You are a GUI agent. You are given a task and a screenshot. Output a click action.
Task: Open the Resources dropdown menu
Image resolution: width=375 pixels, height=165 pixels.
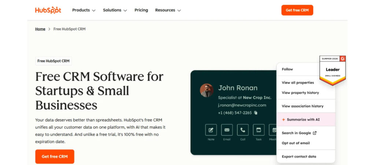pyautogui.click(x=168, y=10)
